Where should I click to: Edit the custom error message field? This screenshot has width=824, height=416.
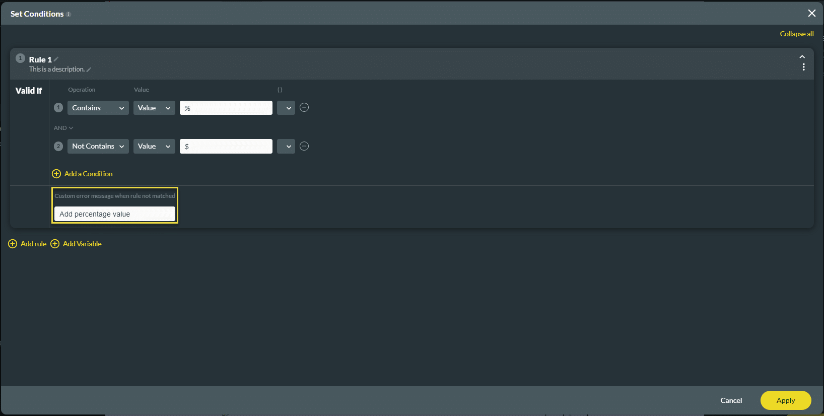click(x=114, y=214)
